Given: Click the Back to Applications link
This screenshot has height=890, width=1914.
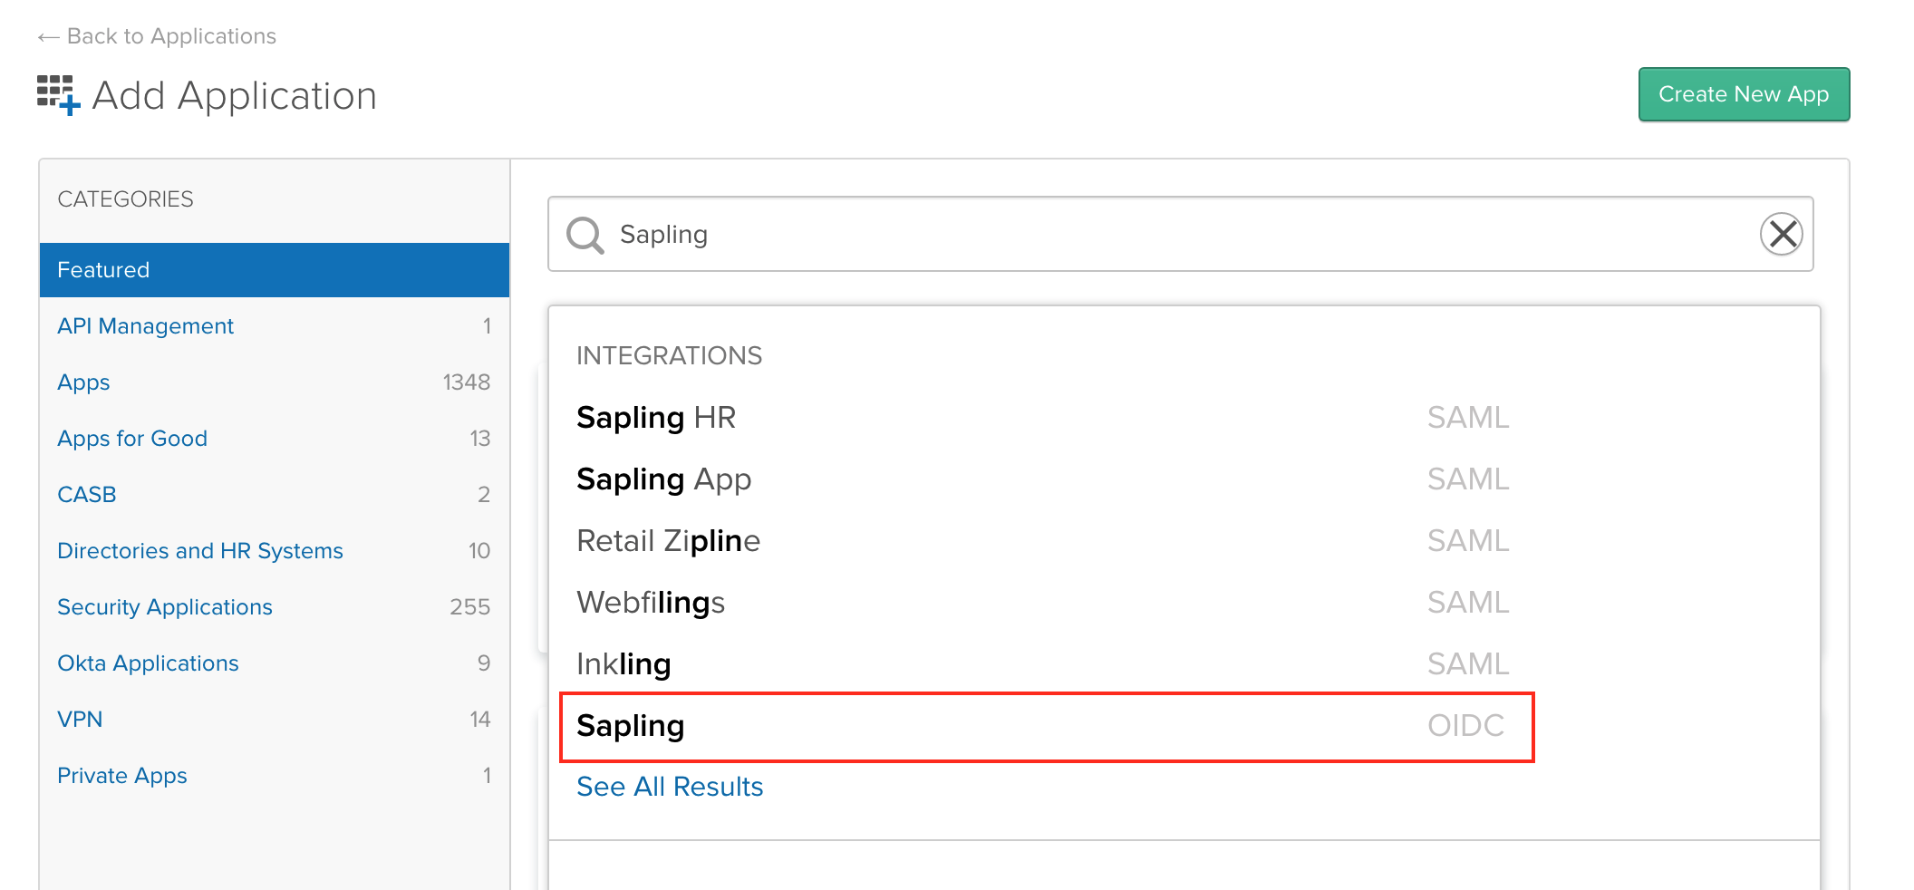Looking at the screenshot, I should pos(157,36).
